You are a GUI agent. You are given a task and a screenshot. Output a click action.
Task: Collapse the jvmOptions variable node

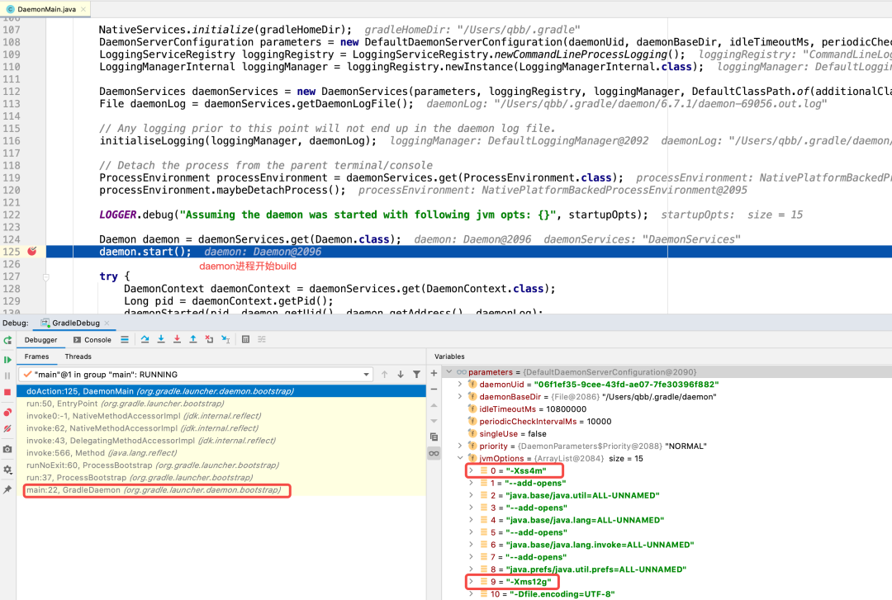[x=461, y=458]
